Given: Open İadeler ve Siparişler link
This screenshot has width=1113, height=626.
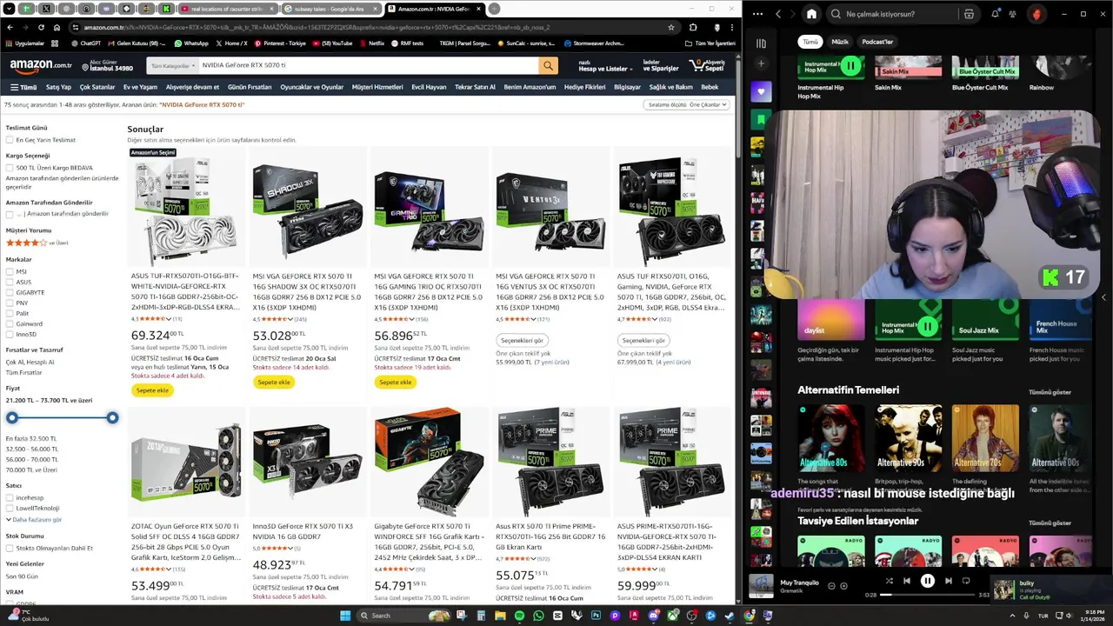Looking at the screenshot, I should click(x=661, y=66).
